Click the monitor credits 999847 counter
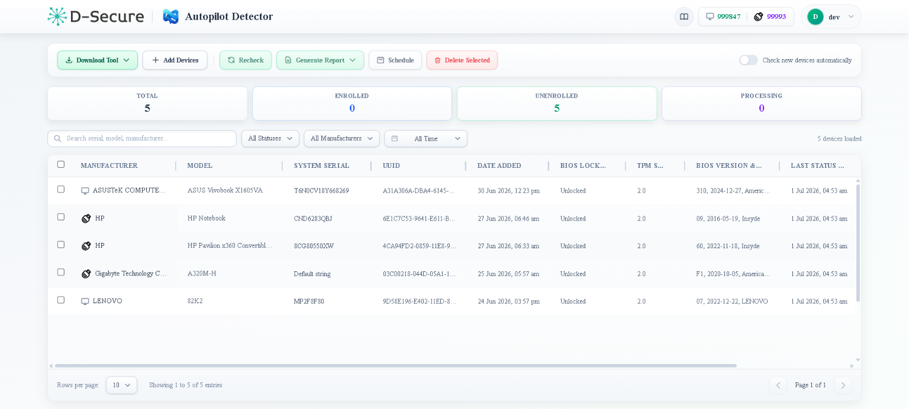The width and height of the screenshot is (909, 409). coord(723,17)
